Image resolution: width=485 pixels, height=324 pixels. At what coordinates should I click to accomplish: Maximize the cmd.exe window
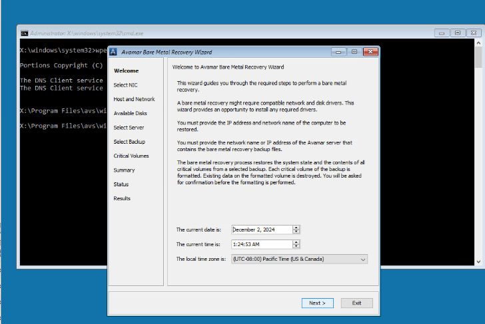458,33
